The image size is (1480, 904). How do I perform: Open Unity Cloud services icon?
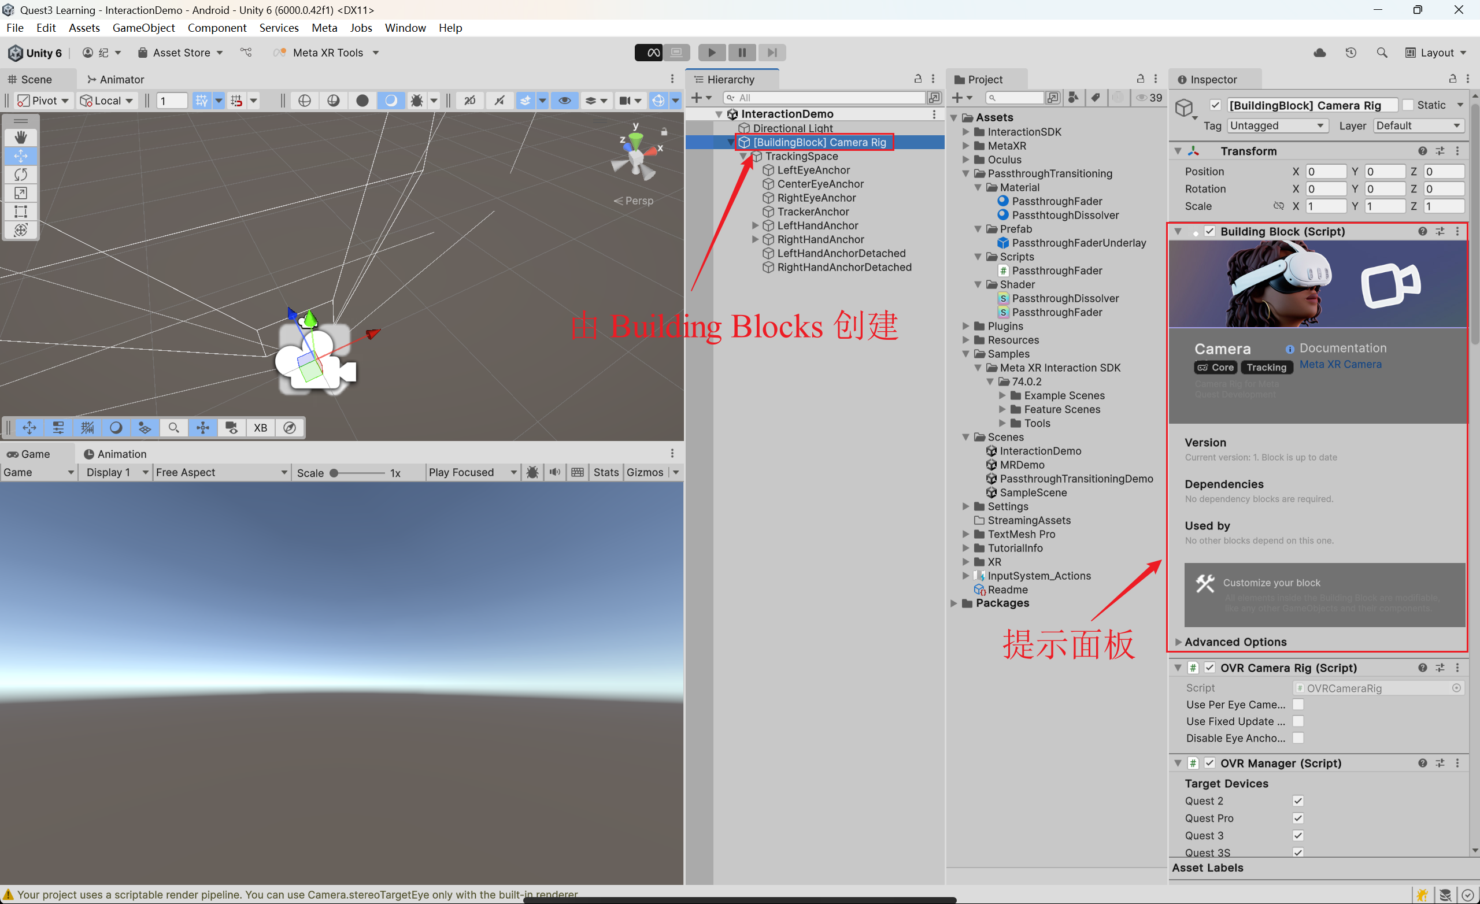pos(1320,53)
